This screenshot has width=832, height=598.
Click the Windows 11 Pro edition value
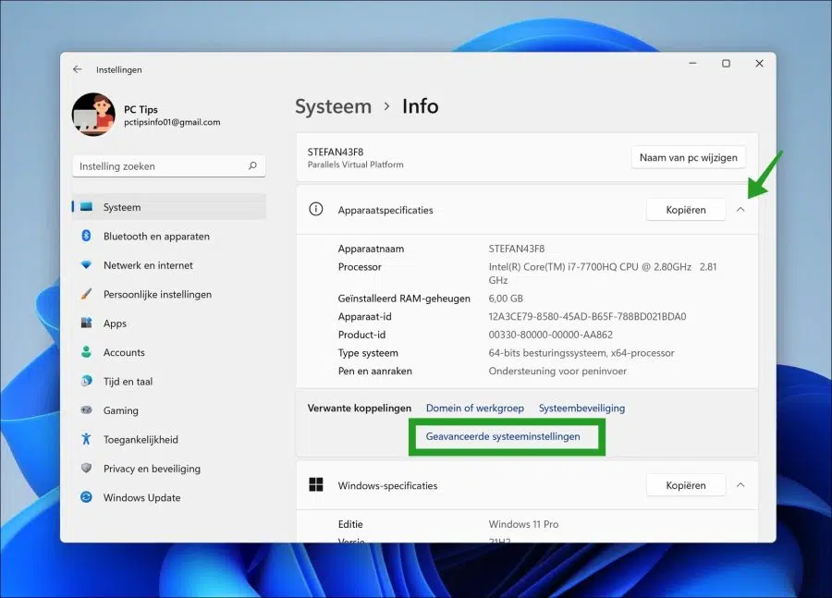click(524, 524)
